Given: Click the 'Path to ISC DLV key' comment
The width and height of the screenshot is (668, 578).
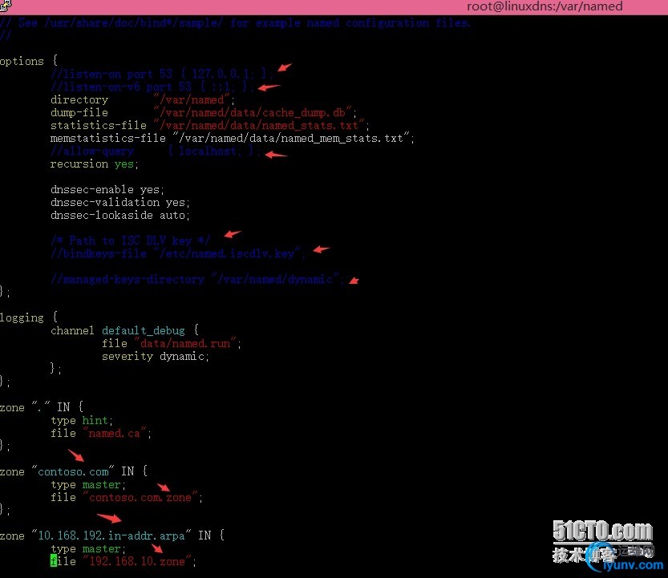Looking at the screenshot, I should click(130, 240).
